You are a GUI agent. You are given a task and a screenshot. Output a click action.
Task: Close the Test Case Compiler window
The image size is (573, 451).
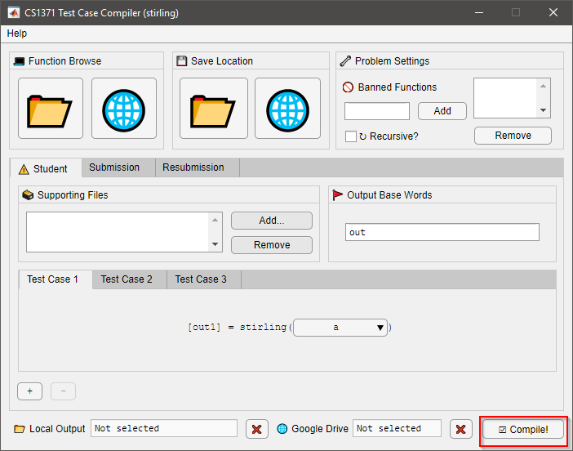[x=553, y=13]
